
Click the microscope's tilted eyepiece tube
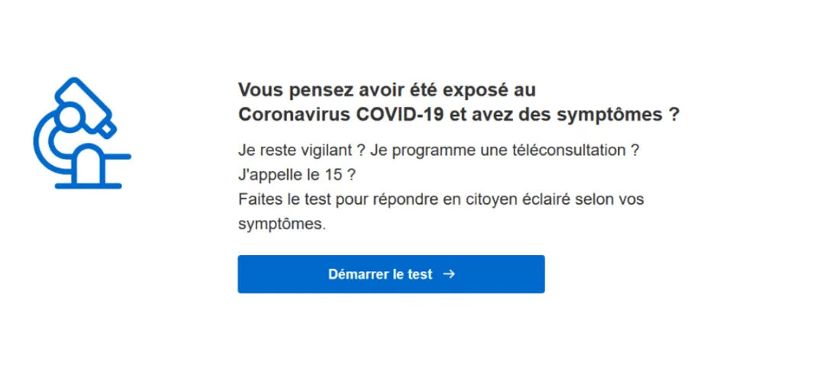pyautogui.click(x=86, y=107)
